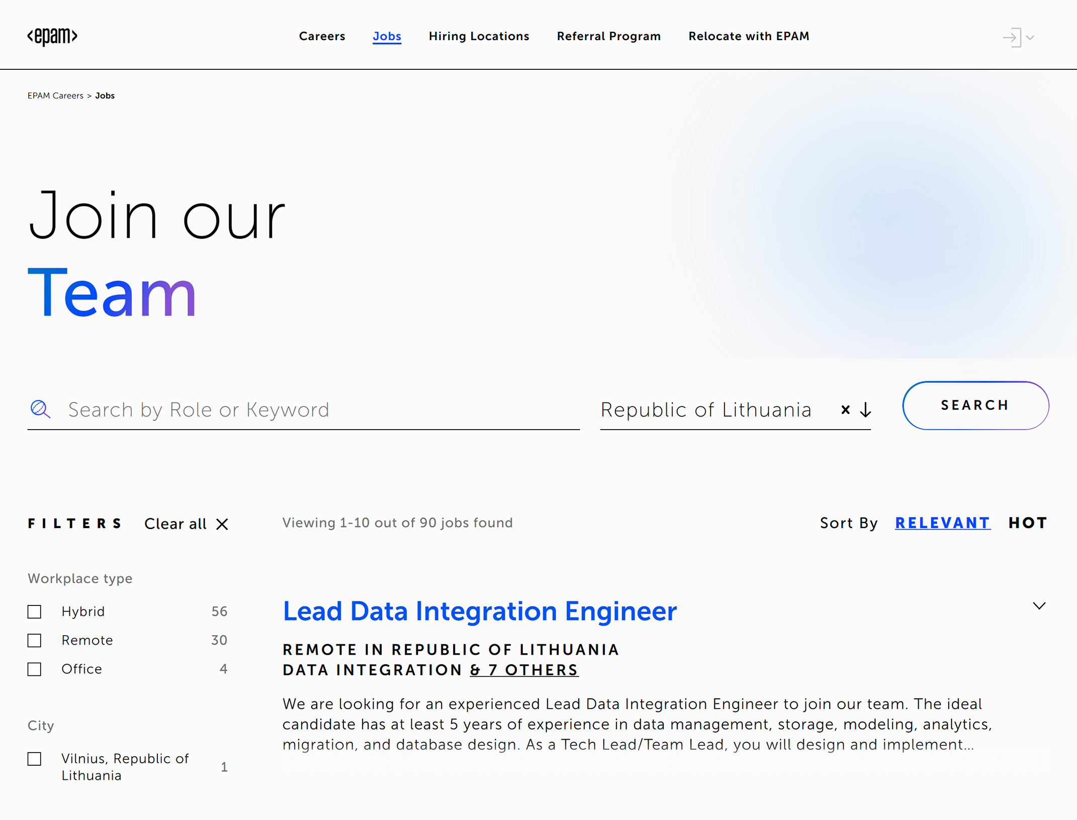The image size is (1077, 820).
Task: Check the Hybrid workplace filter
Action: pyautogui.click(x=35, y=611)
